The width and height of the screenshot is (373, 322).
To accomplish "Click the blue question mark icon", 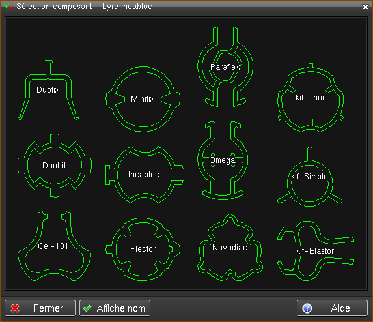I will (x=307, y=308).
